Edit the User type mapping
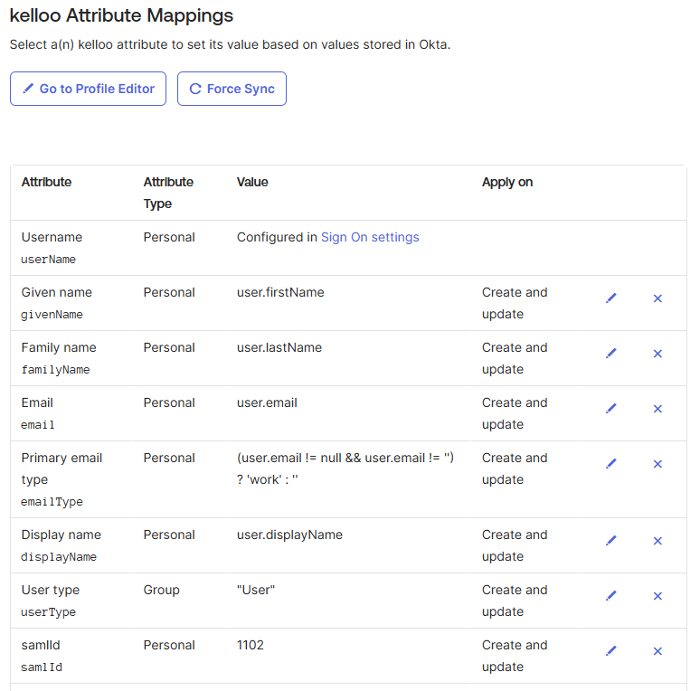This screenshot has height=691, width=700. [611, 596]
